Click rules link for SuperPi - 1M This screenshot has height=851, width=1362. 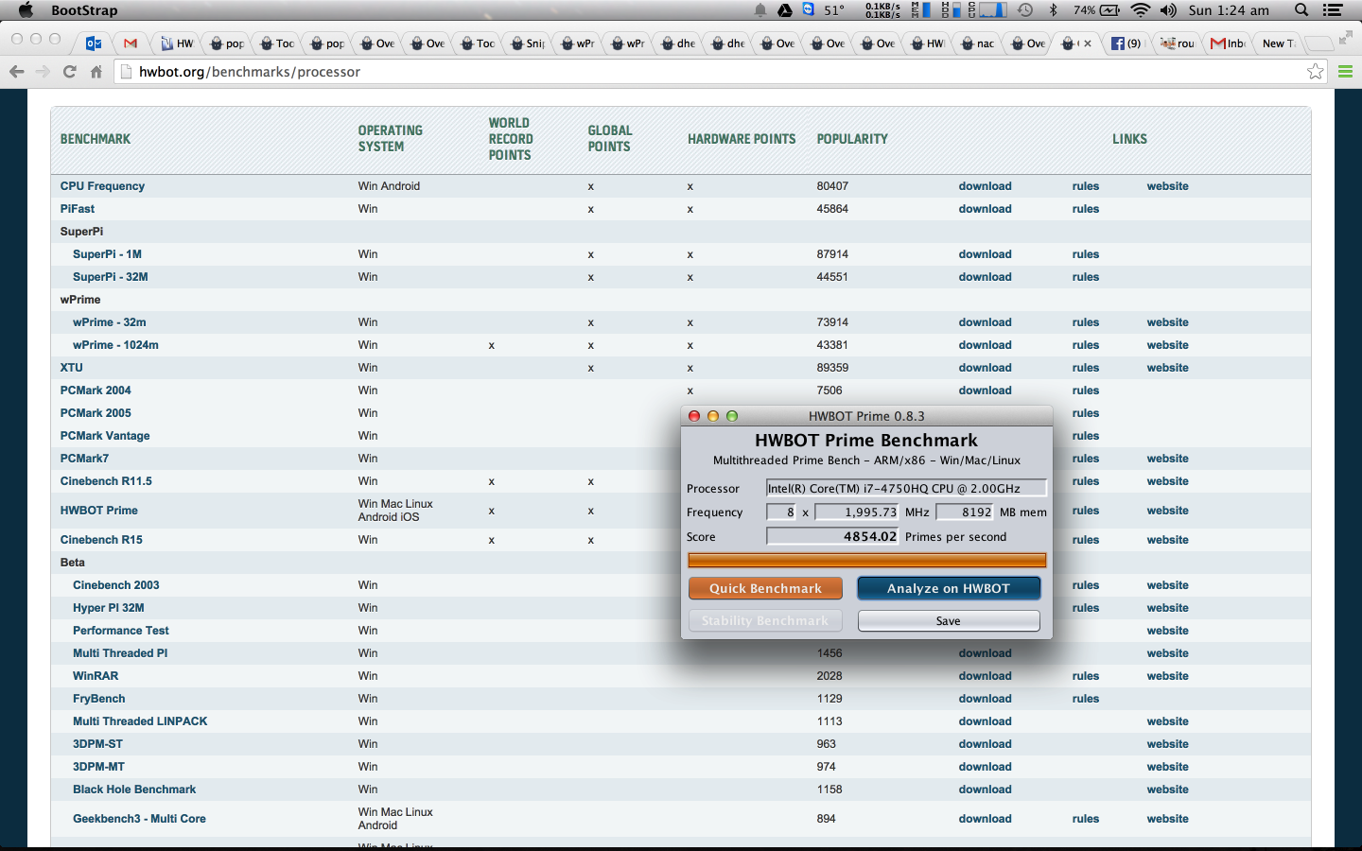tap(1086, 254)
